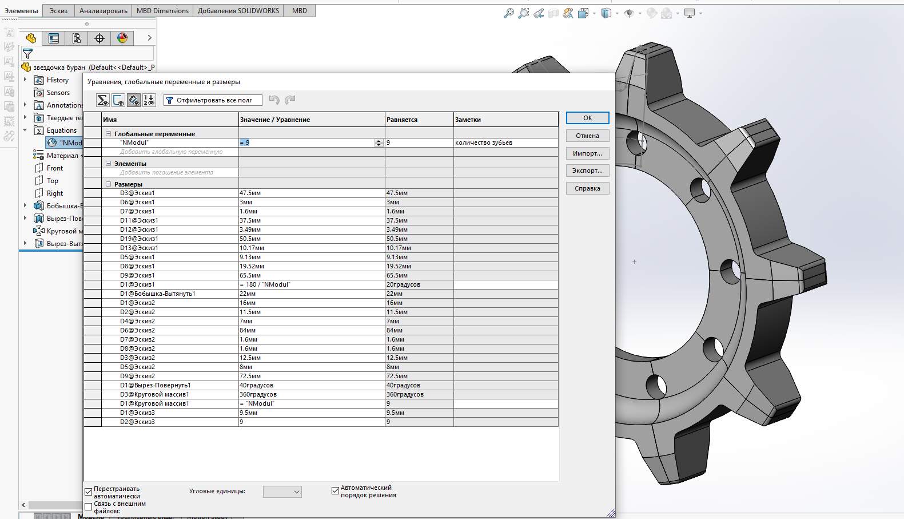
Task: Switch to MBD ribbon tab
Action: [300, 11]
